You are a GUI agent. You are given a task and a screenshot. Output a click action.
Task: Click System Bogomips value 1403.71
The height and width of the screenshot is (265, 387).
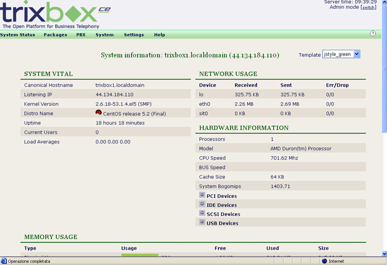click(280, 187)
